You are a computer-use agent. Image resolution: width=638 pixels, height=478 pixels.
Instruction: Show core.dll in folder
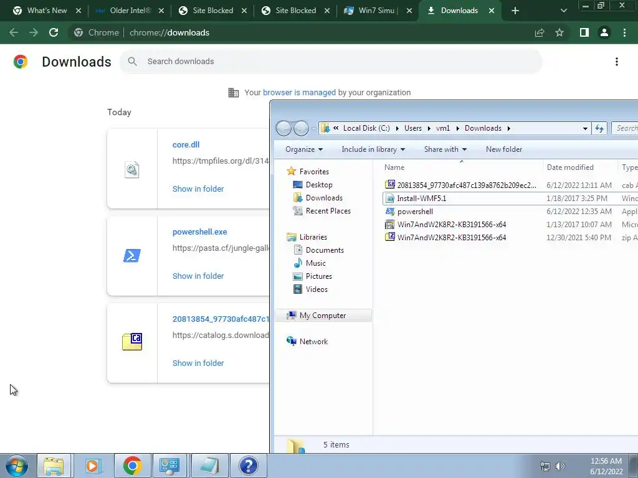point(198,189)
